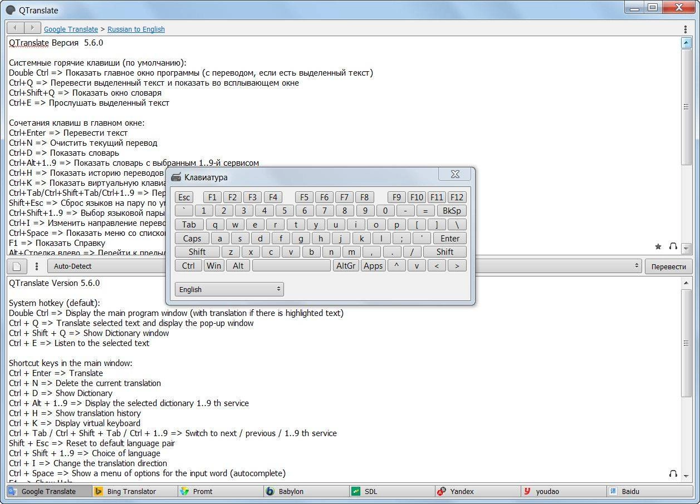Click the translation pane scrollbar thumb
The width and height of the screenshot is (700, 504).
click(x=686, y=343)
